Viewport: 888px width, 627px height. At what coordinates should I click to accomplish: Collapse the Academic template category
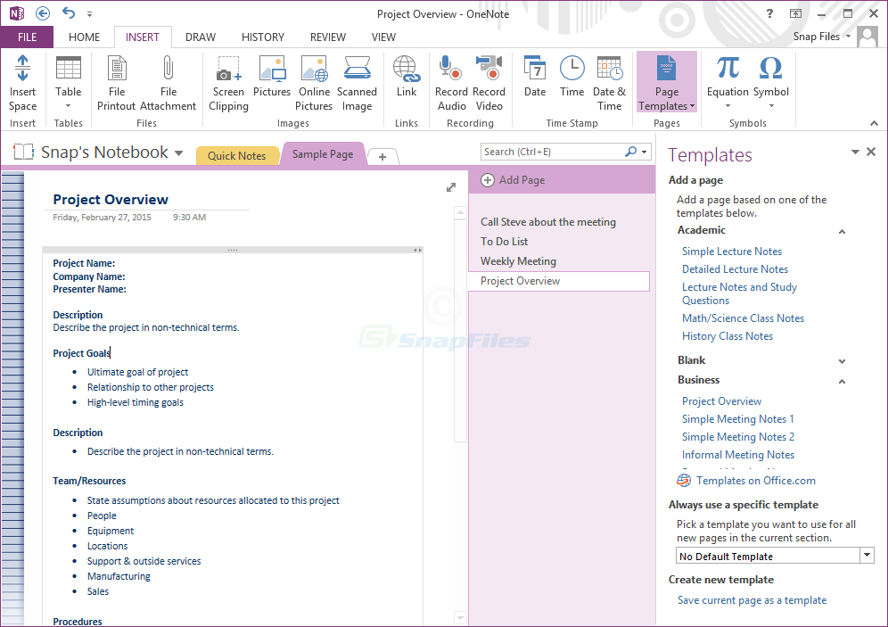pyautogui.click(x=843, y=231)
